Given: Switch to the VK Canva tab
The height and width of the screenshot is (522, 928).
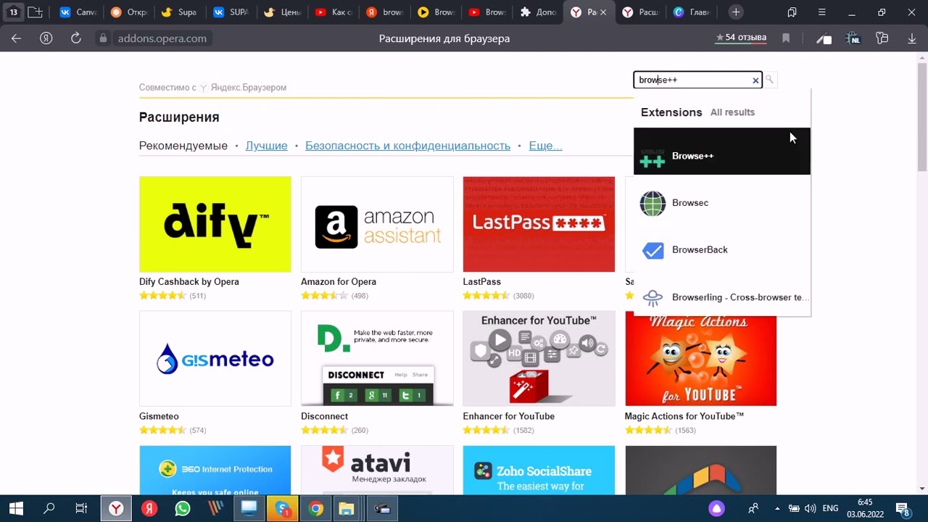Looking at the screenshot, I should point(78,12).
